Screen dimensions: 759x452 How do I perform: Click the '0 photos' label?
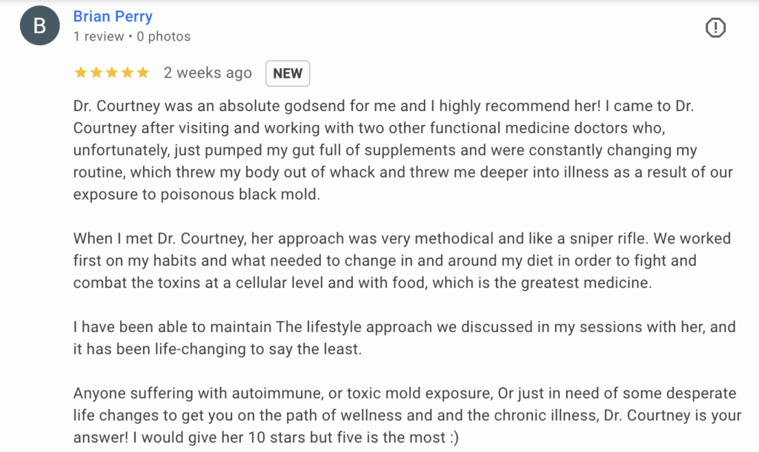tap(163, 36)
